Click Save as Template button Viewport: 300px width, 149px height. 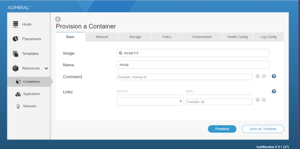[263, 129]
